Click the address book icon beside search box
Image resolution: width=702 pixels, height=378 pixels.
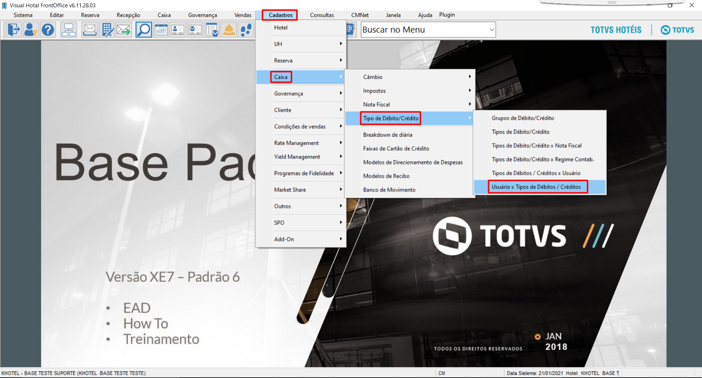pos(350,30)
